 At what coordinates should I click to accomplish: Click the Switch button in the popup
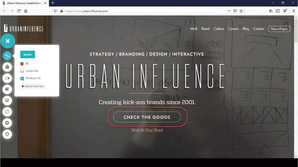click(28, 55)
